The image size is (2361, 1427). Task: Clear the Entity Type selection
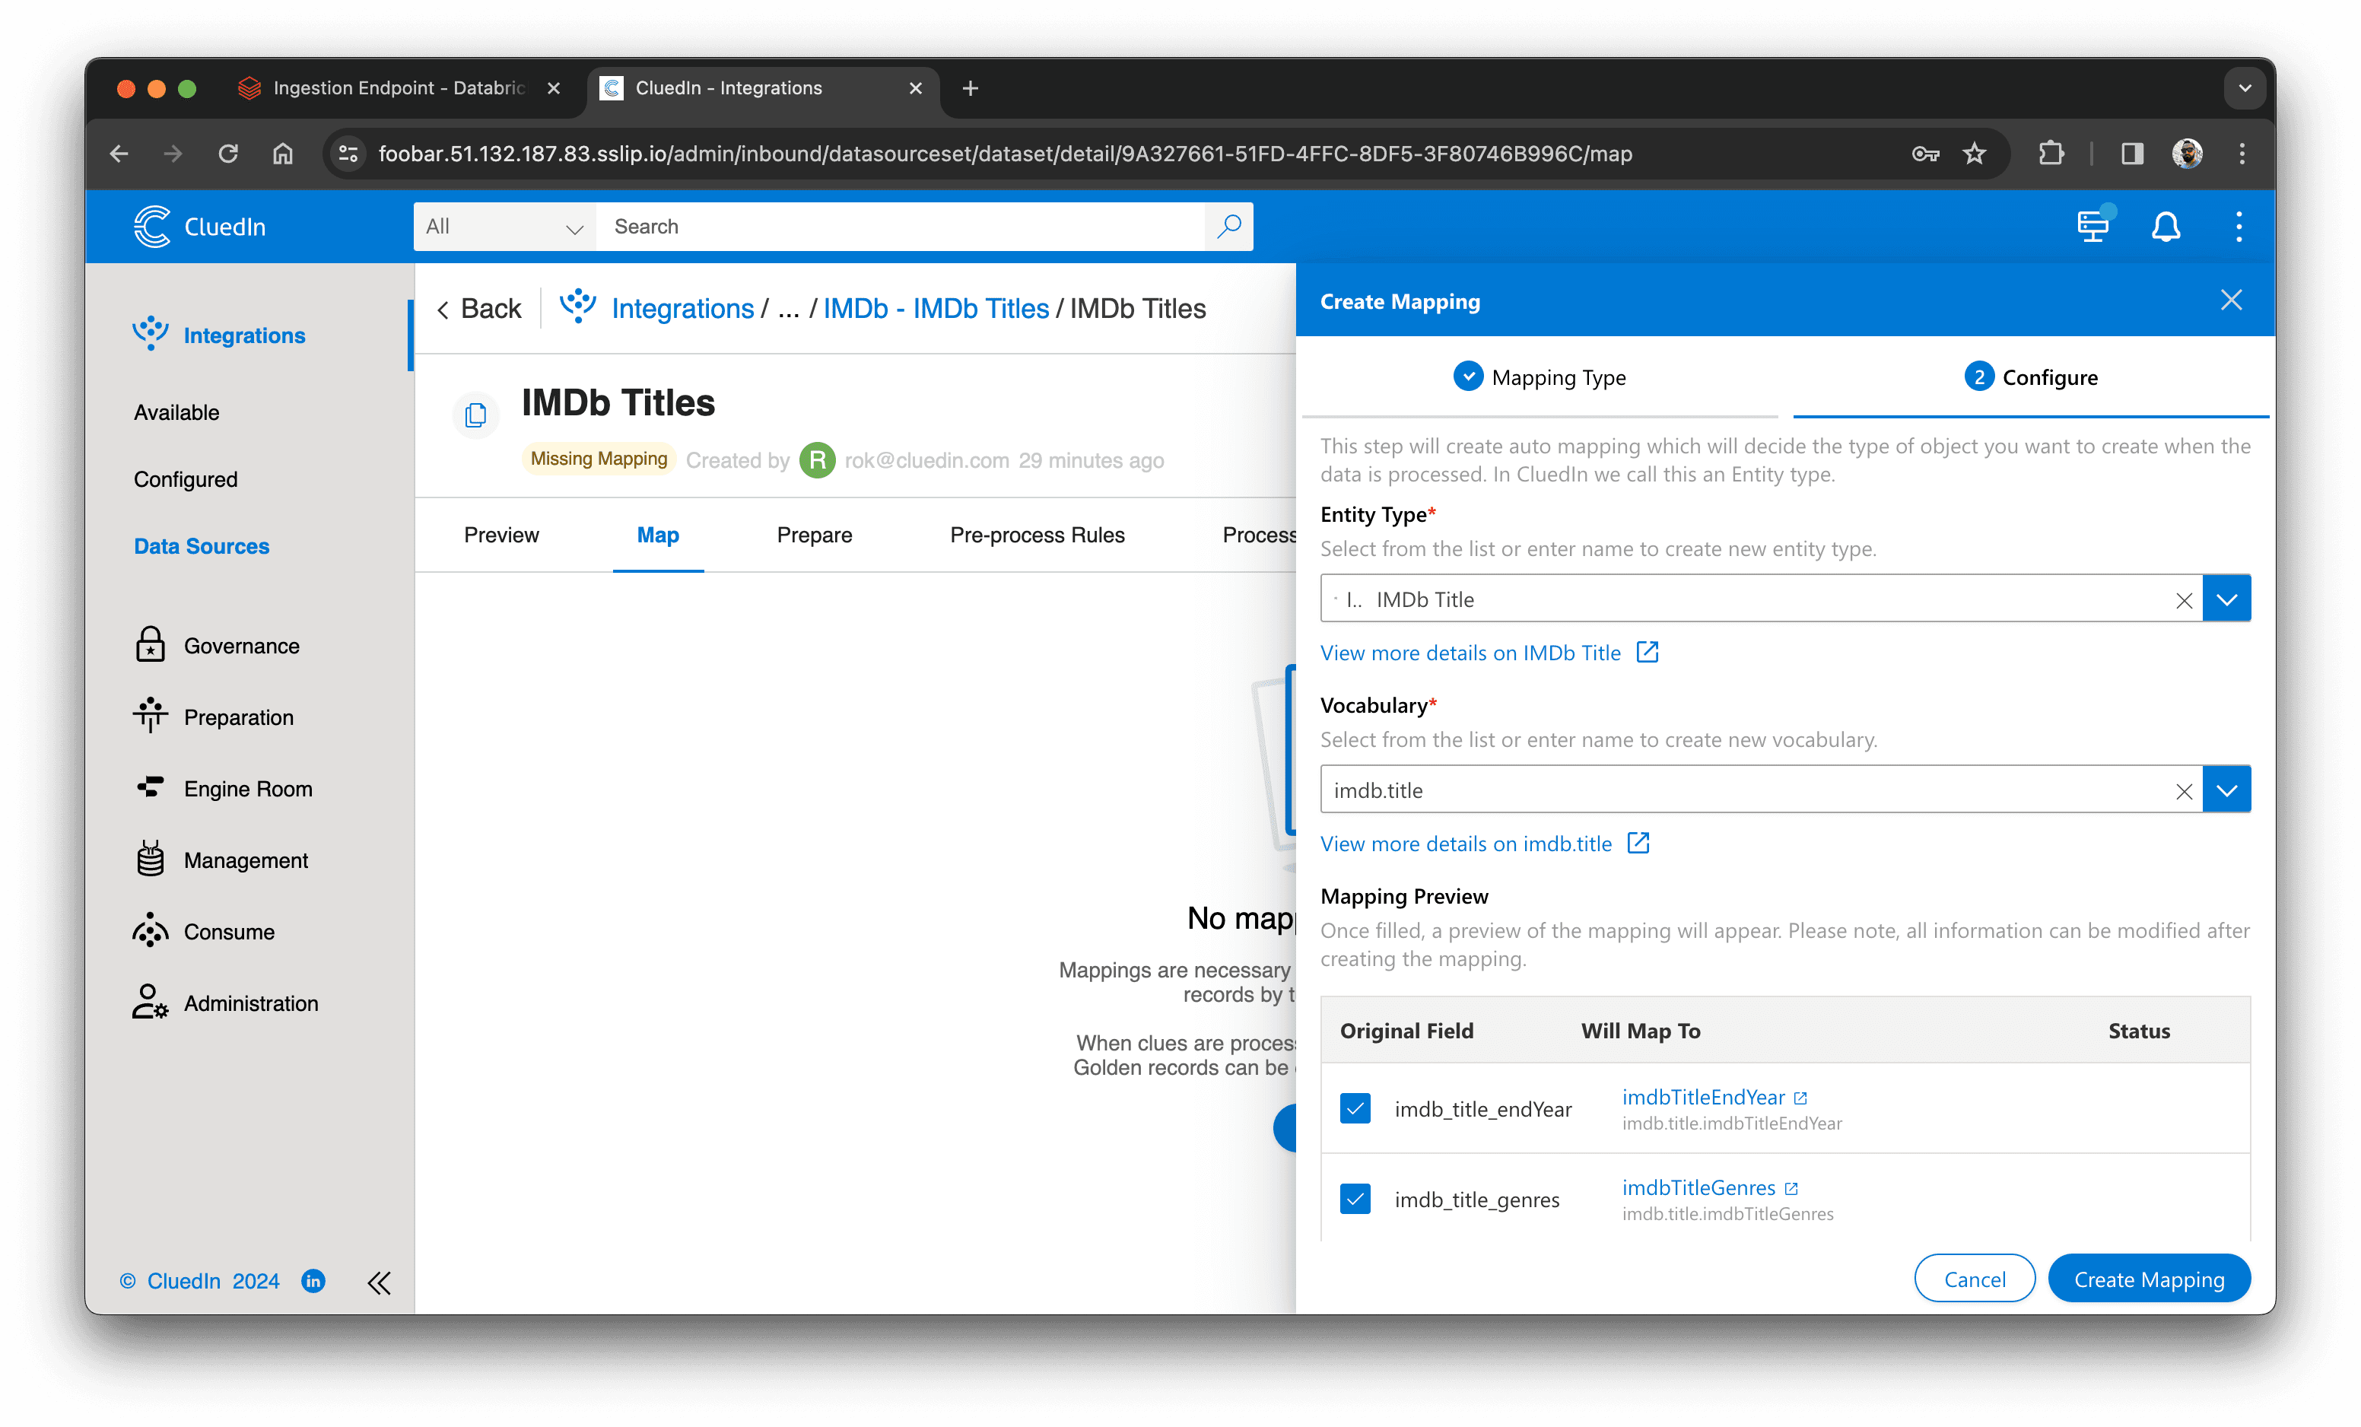(x=2184, y=600)
